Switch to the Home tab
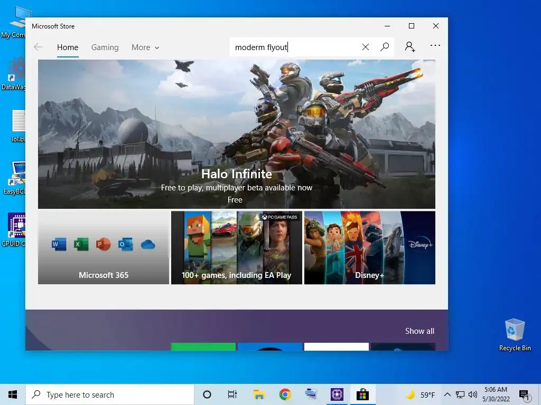 click(x=68, y=47)
